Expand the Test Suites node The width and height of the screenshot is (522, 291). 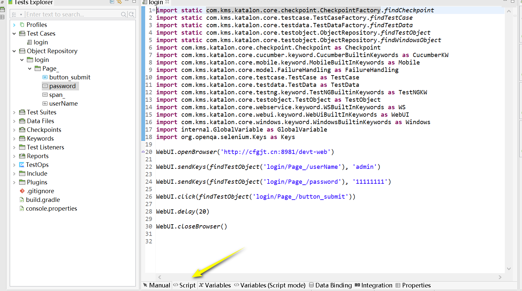[x=14, y=112]
